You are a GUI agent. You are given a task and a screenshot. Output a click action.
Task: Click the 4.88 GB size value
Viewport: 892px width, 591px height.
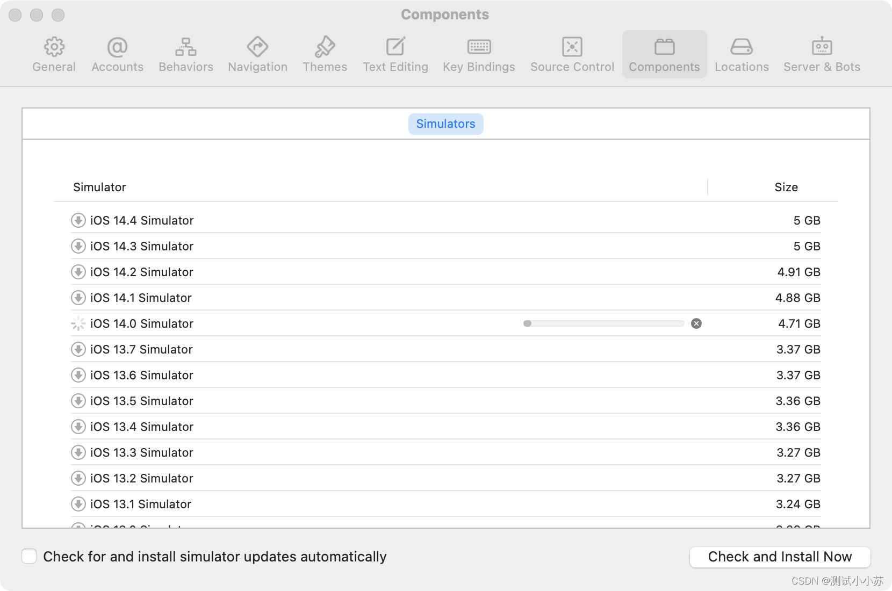(798, 298)
